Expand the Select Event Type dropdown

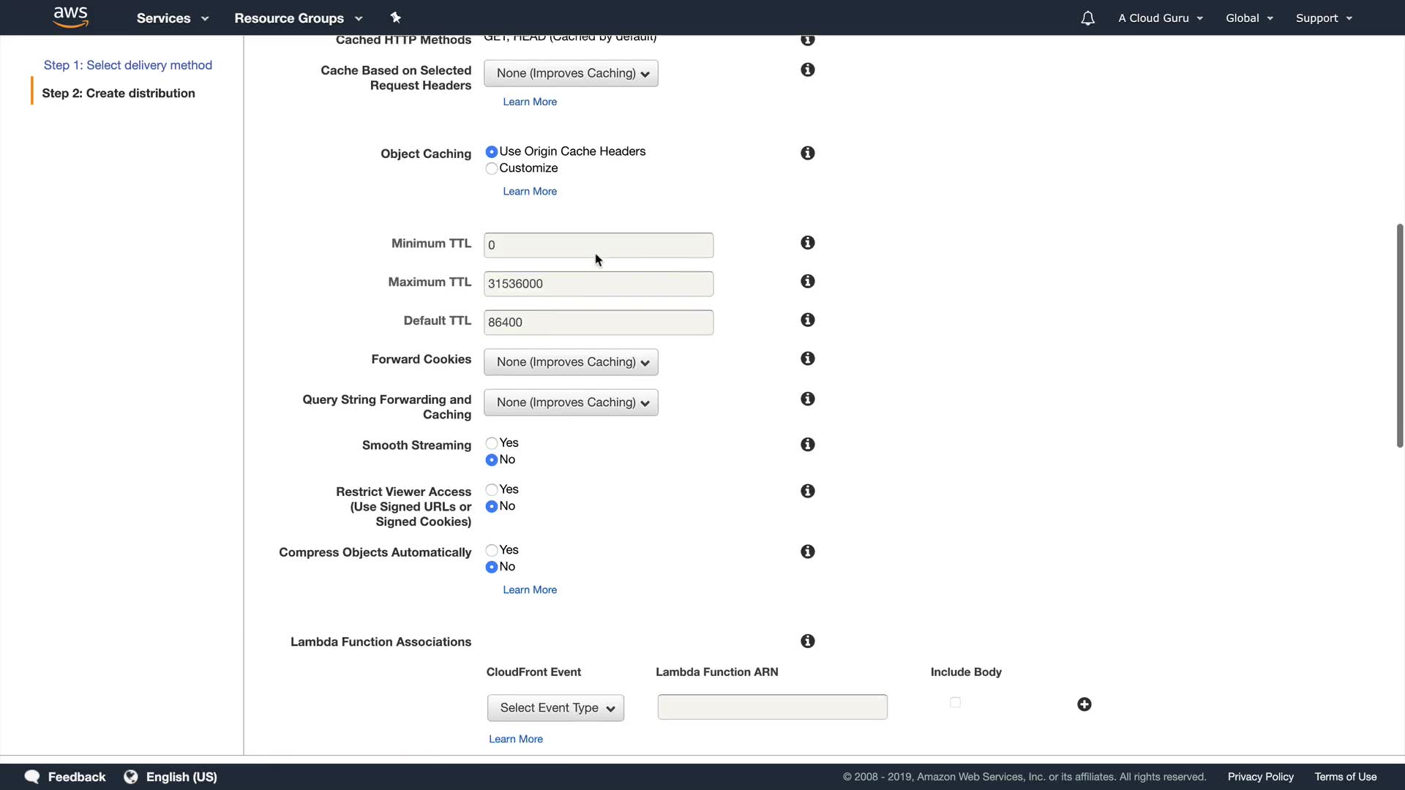tap(555, 708)
